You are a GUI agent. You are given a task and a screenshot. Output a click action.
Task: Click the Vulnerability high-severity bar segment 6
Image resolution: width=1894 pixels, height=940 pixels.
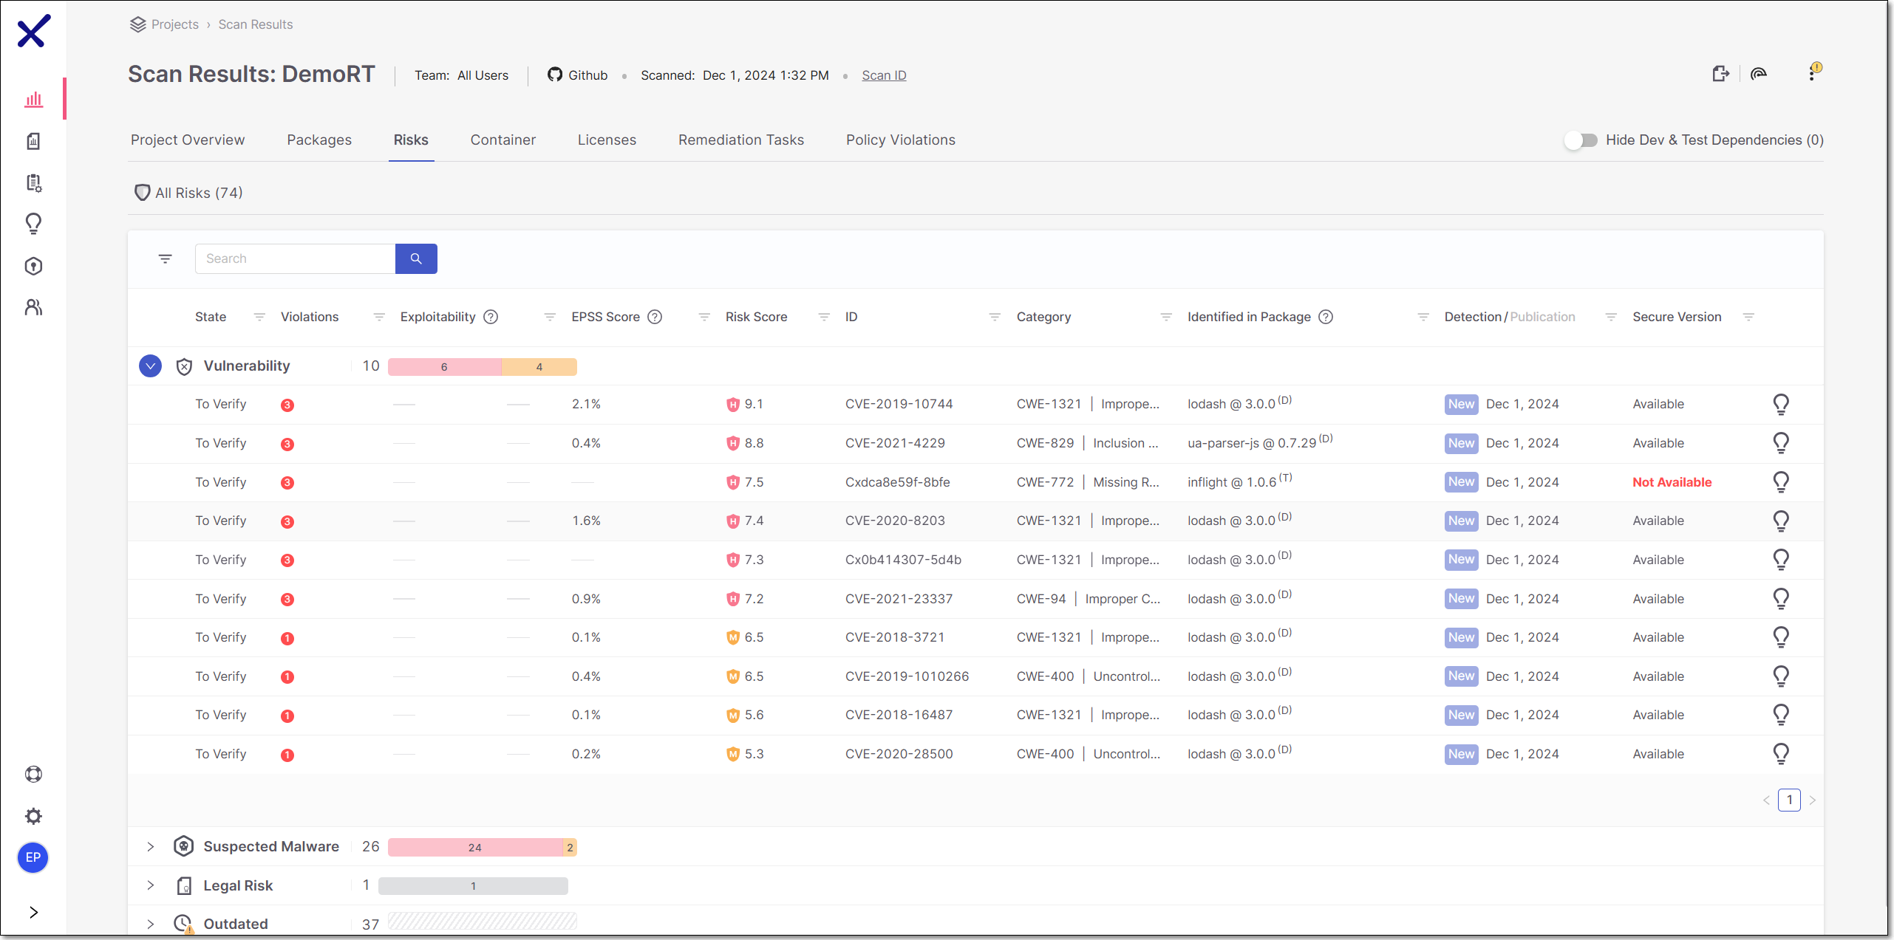(x=445, y=367)
